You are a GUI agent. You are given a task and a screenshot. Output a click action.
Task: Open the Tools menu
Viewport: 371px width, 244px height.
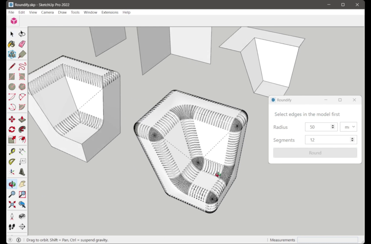75,12
